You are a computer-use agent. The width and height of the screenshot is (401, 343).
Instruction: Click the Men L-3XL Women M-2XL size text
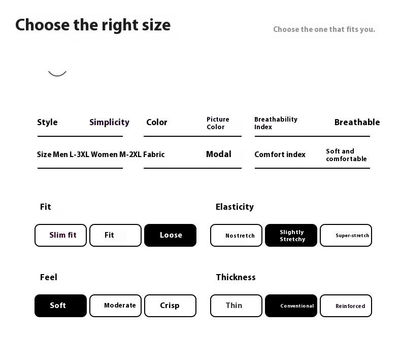pos(97,155)
